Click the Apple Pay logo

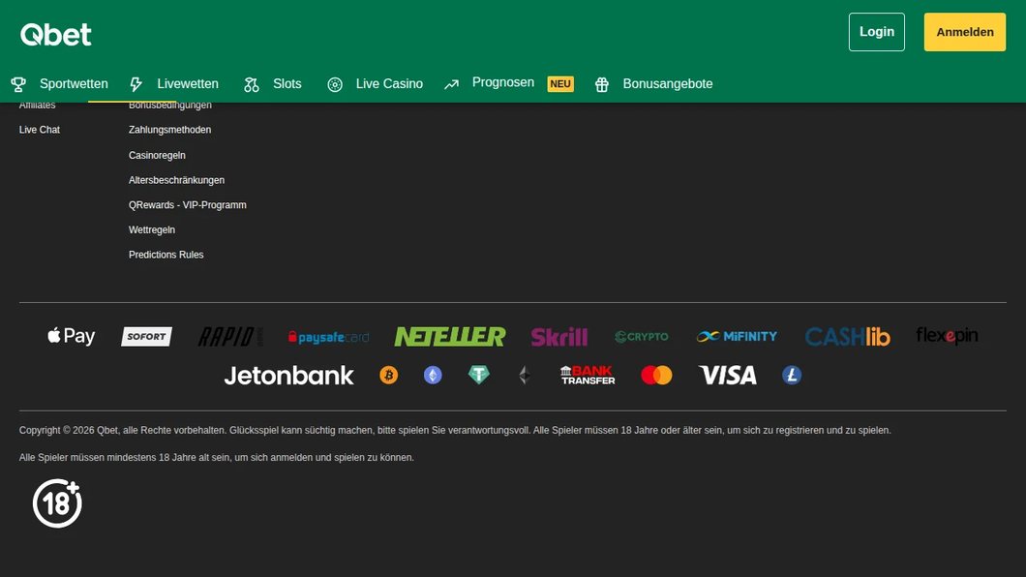pos(72,336)
